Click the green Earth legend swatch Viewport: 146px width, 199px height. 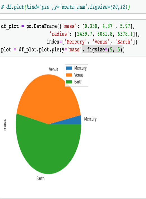69,82
